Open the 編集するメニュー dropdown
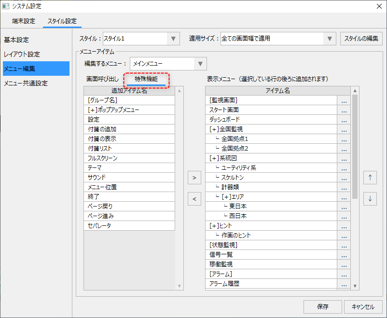 (x=200, y=64)
